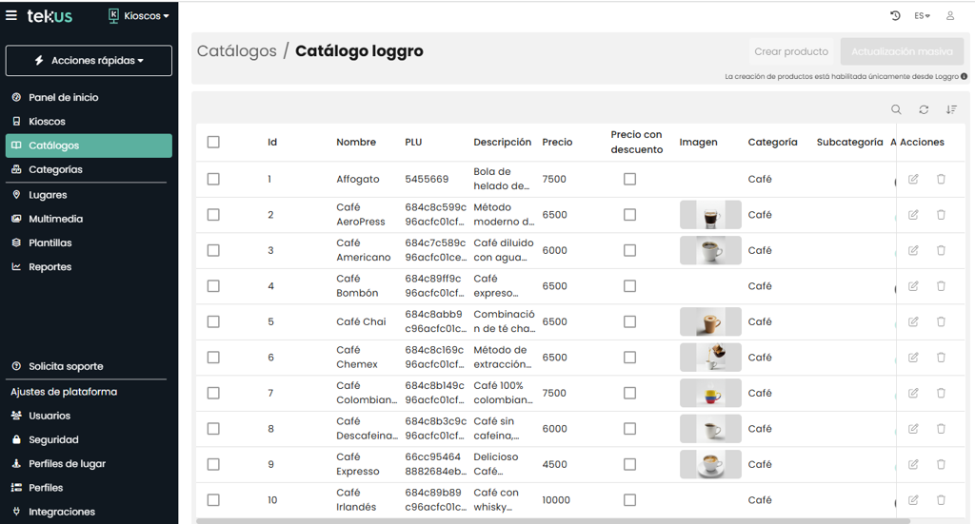
Task: Go to Categorías in the sidebar
Action: coord(55,169)
